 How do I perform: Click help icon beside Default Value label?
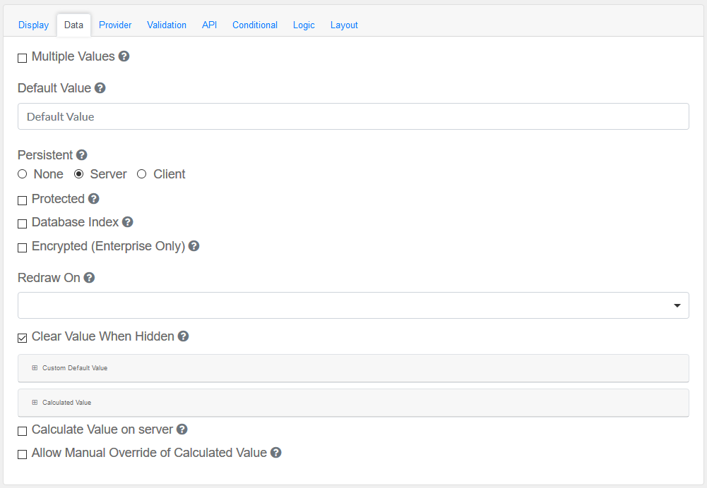coord(100,88)
